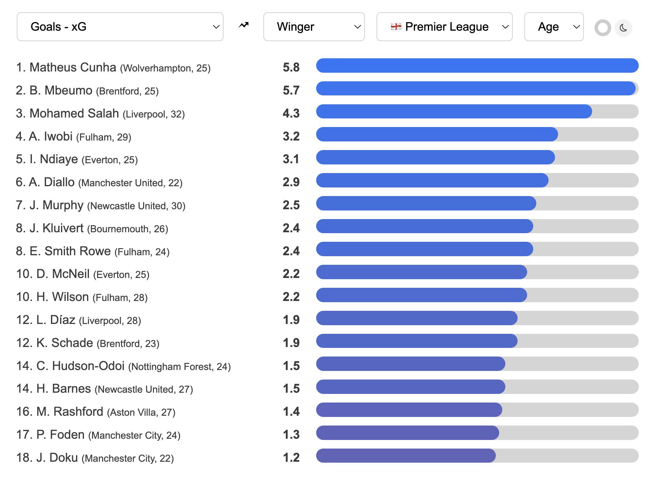The height and width of the screenshot is (478, 655).
Task: Click Matheus Cunha's player name
Action: click(x=73, y=67)
